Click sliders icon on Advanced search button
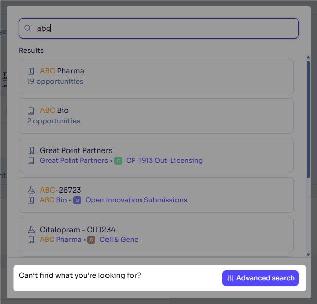Screen dimensions: 317x304 pos(230,278)
